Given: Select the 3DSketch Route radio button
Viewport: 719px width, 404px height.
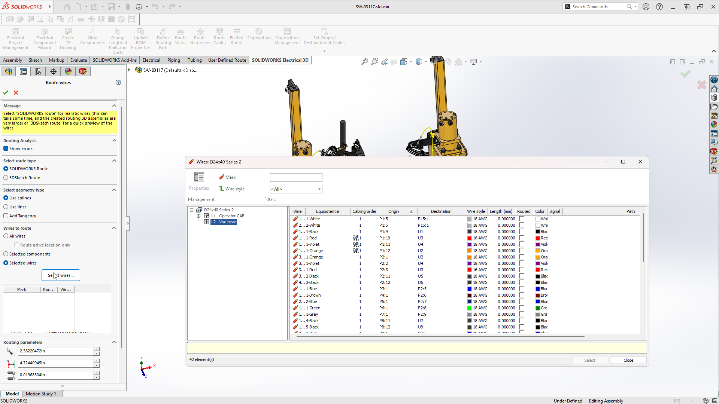Looking at the screenshot, I should (x=6, y=178).
